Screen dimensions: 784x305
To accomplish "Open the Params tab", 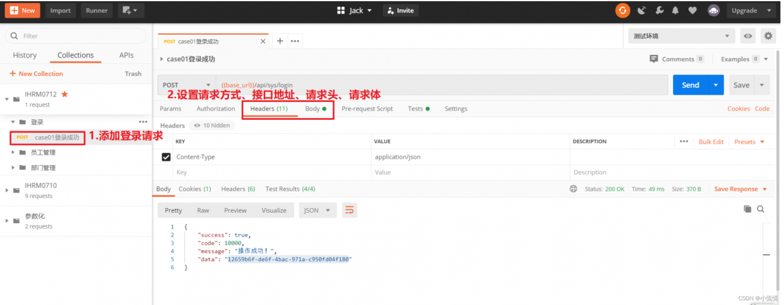I will point(170,109).
